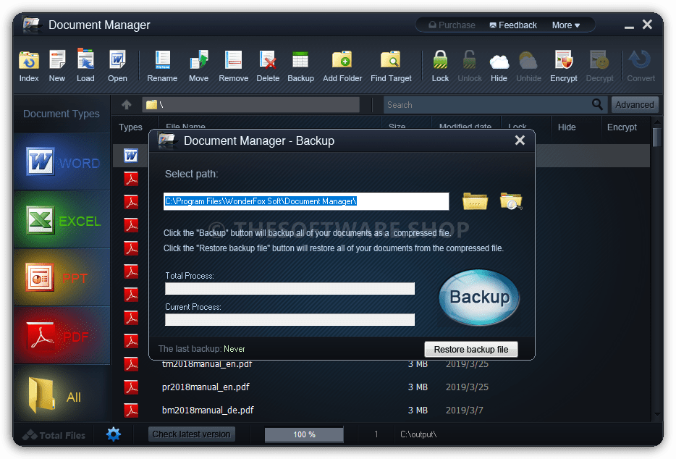This screenshot has width=676, height=459.
Task: Click the folder path address bar
Action: tap(251, 105)
